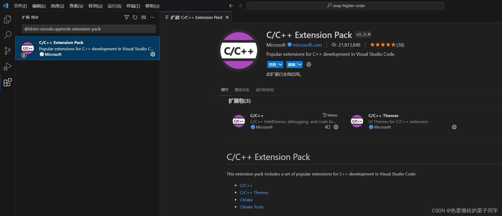The width and height of the screenshot is (502, 216).
Task: Open the 编辑(E) menu
Action: pyautogui.click(x=39, y=6)
